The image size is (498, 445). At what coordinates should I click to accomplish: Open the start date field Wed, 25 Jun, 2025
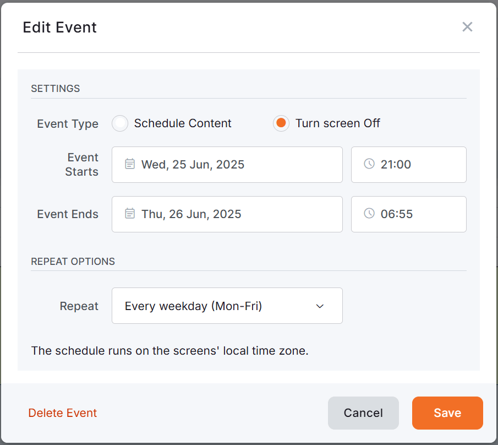(227, 165)
